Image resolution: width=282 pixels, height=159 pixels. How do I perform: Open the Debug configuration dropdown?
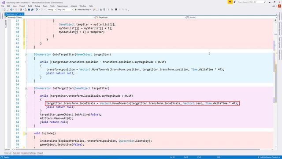pos(52,10)
